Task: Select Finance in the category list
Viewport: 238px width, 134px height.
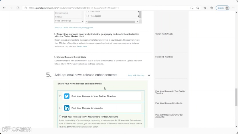Action: 59,17
